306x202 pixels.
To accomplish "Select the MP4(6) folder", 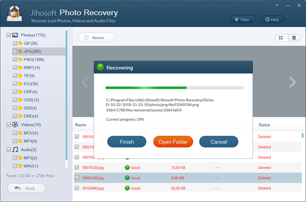I will point(31,141).
